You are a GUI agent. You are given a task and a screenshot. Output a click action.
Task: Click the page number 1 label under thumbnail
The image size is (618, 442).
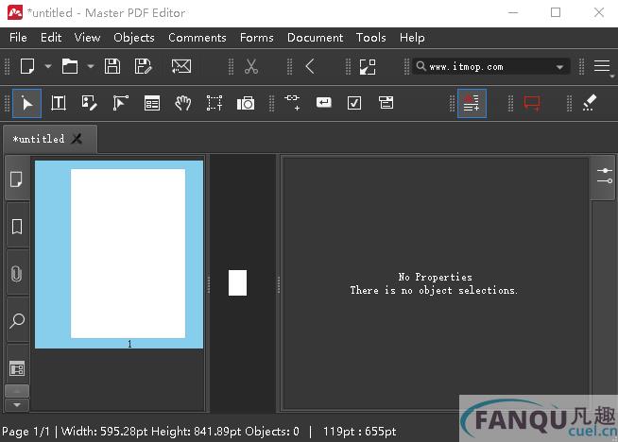click(129, 344)
